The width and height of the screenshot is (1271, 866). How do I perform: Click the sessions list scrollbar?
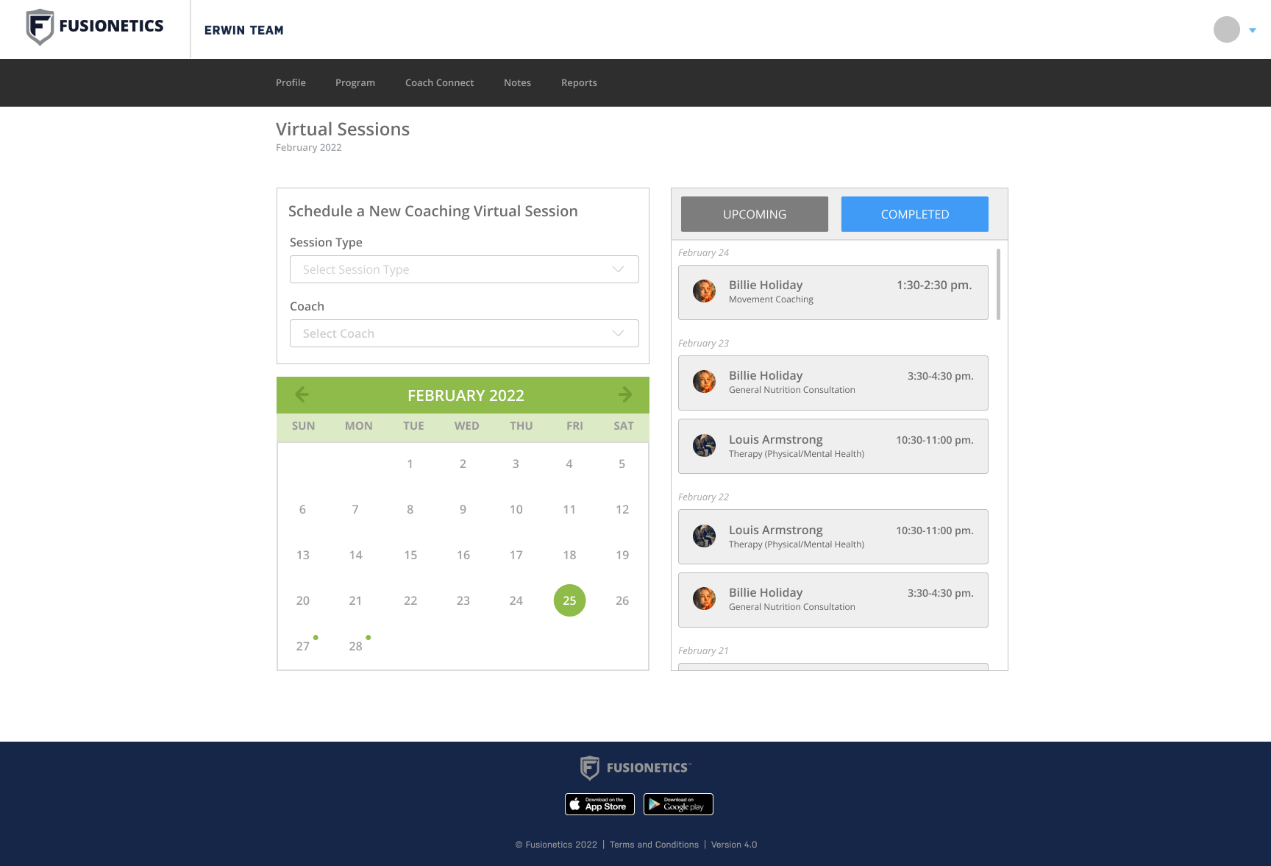pos(998,285)
